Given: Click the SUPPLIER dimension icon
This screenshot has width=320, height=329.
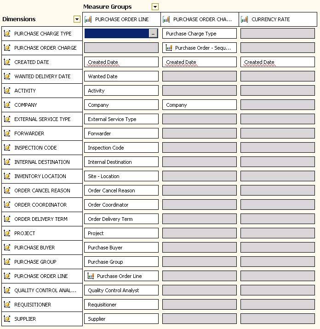Looking at the screenshot, I should 7,319.
